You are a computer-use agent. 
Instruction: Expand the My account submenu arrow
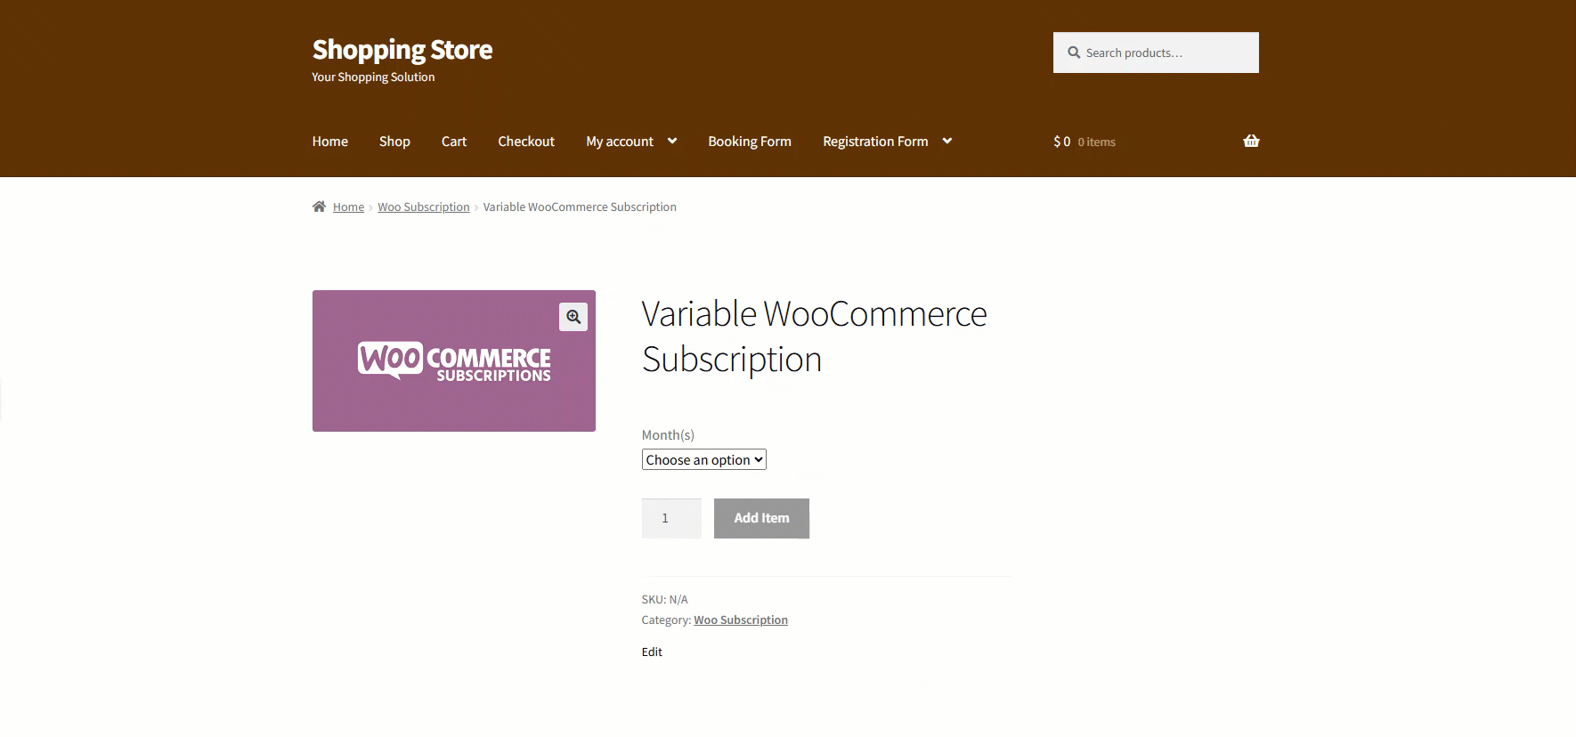click(x=672, y=141)
